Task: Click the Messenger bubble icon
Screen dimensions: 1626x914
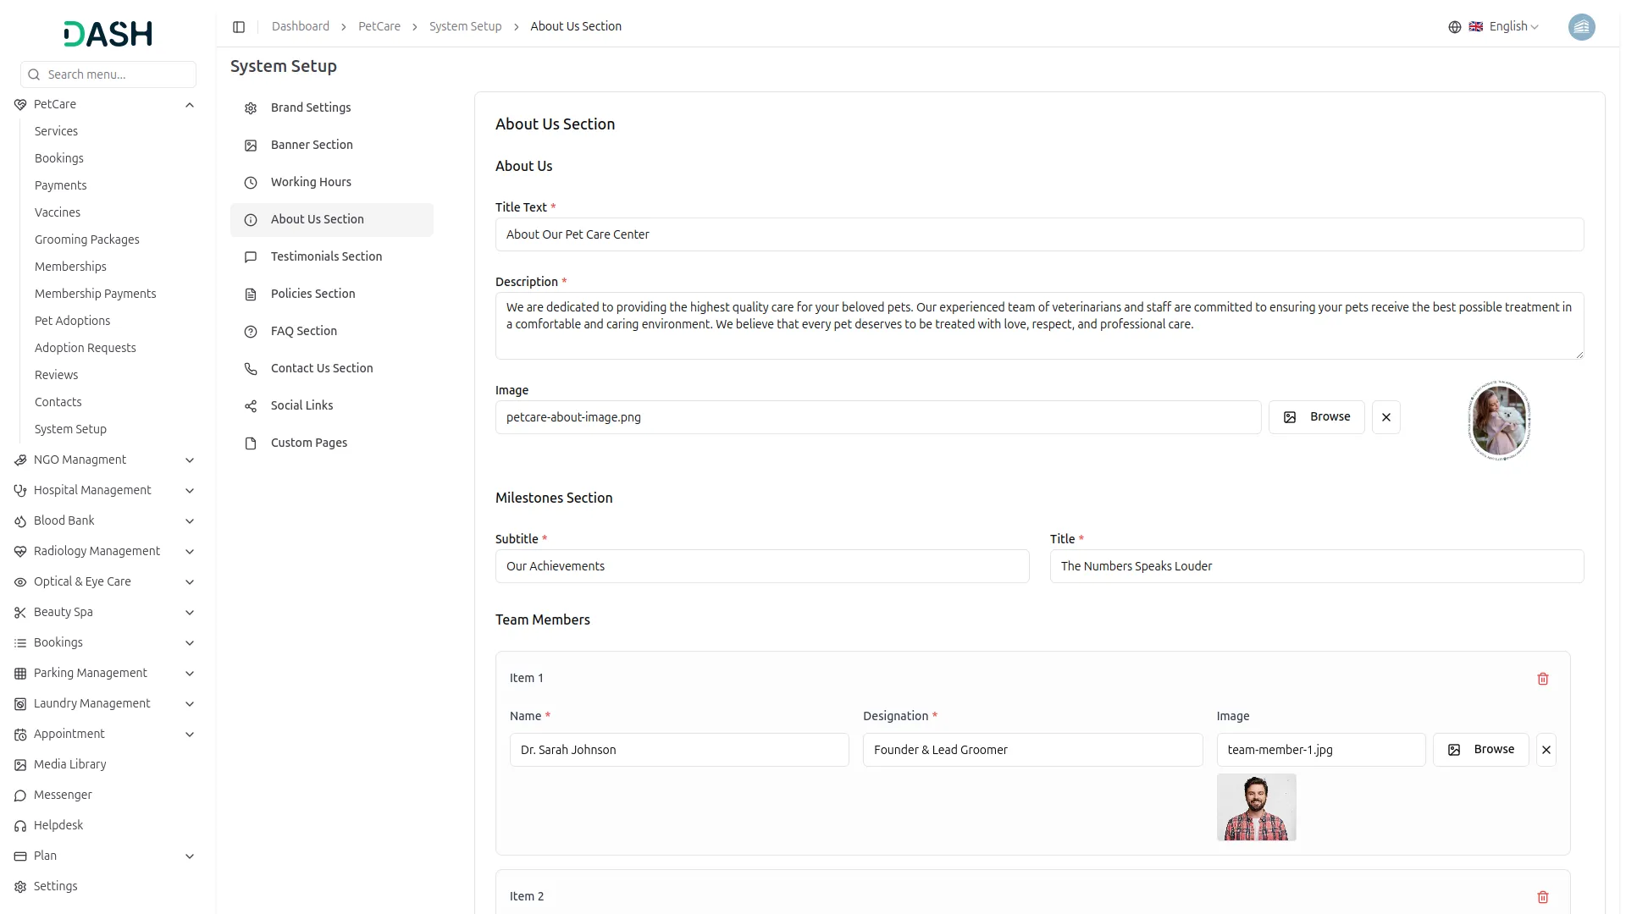Action: tap(20, 796)
